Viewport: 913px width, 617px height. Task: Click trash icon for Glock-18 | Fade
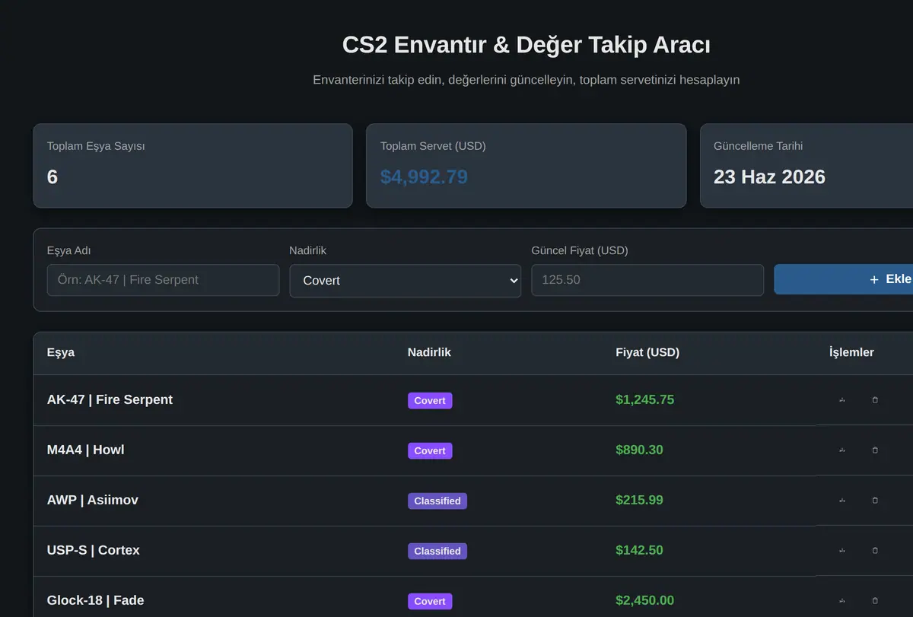pyautogui.click(x=875, y=601)
